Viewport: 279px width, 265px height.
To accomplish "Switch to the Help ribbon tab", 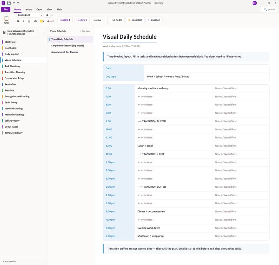I will (x=59, y=9).
